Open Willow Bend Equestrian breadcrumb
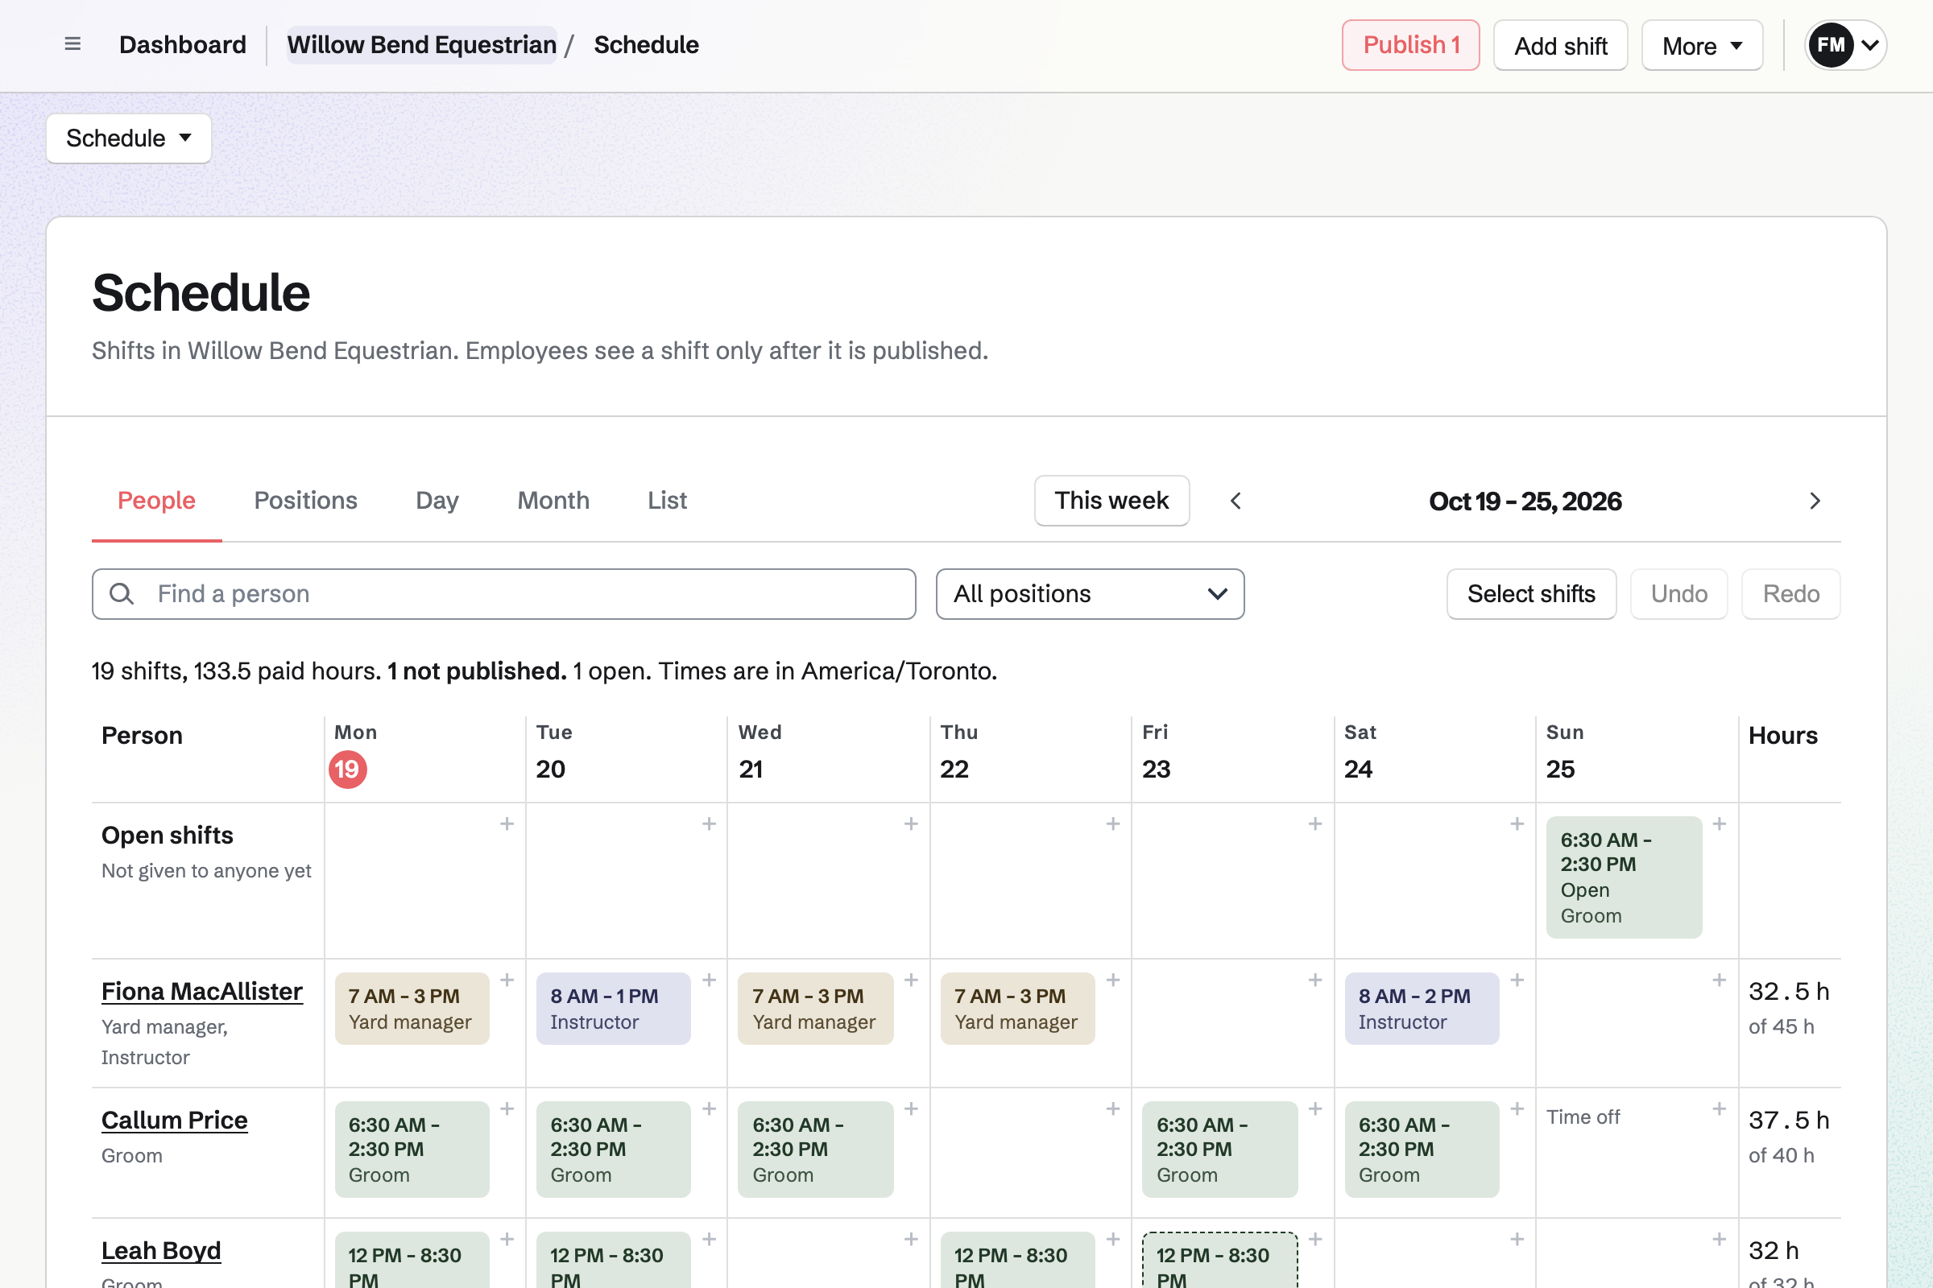Viewport: 1933px width, 1288px height. pos(421,44)
